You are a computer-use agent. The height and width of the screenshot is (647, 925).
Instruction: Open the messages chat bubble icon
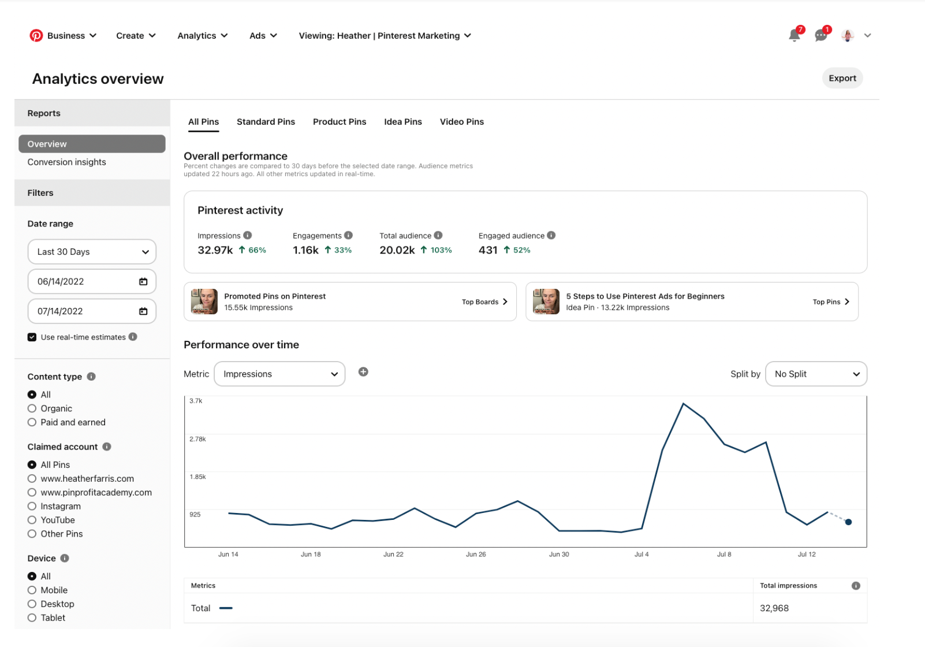click(820, 36)
